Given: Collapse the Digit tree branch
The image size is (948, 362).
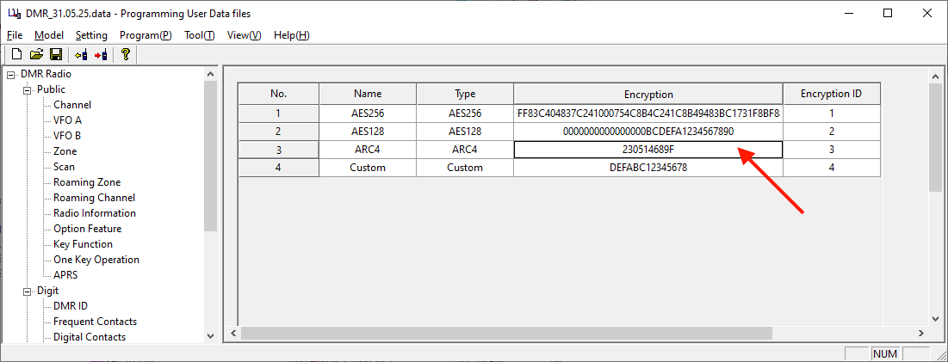Looking at the screenshot, I should (27, 291).
